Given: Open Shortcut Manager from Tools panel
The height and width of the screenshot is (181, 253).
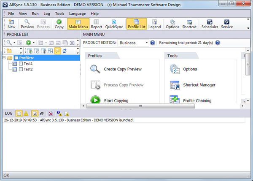Looking at the screenshot, I should pos(199,85).
